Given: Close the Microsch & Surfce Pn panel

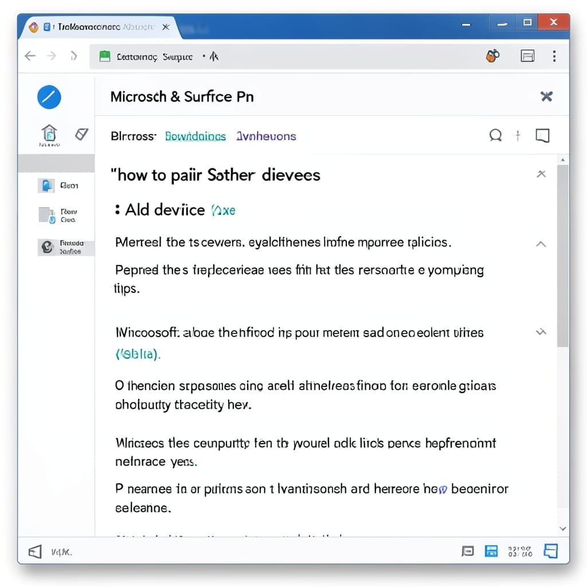Looking at the screenshot, I should (546, 96).
